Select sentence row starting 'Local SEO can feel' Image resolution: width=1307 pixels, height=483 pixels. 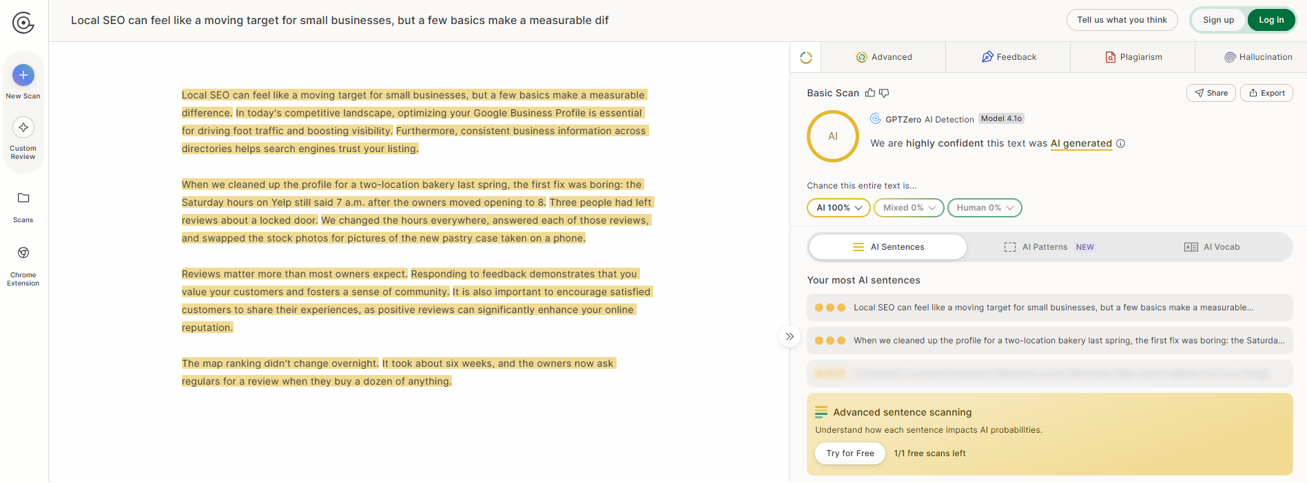(1049, 308)
